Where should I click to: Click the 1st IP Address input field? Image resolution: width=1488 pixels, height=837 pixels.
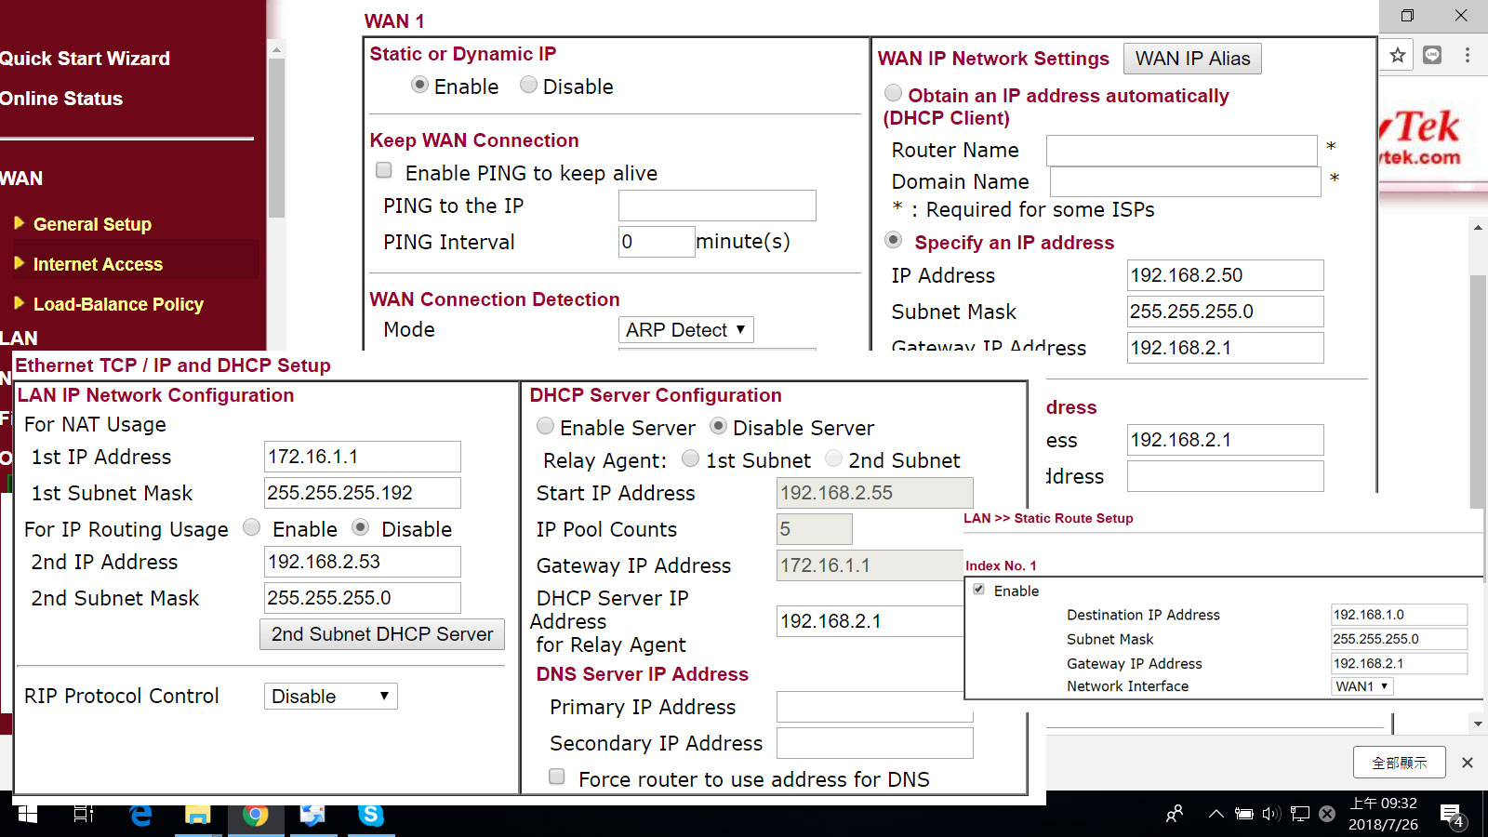click(x=362, y=457)
